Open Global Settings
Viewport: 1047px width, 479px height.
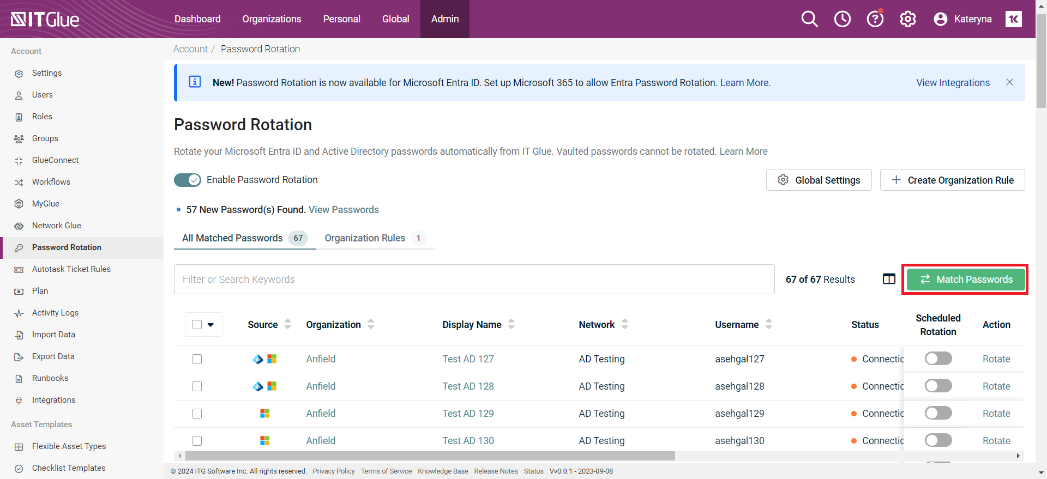[819, 180]
